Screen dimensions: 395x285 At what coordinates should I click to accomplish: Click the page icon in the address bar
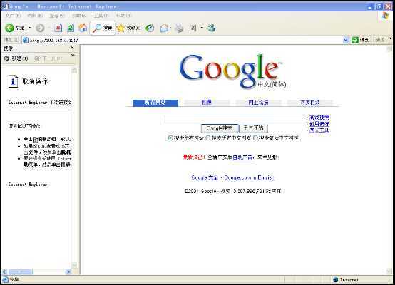point(26,40)
